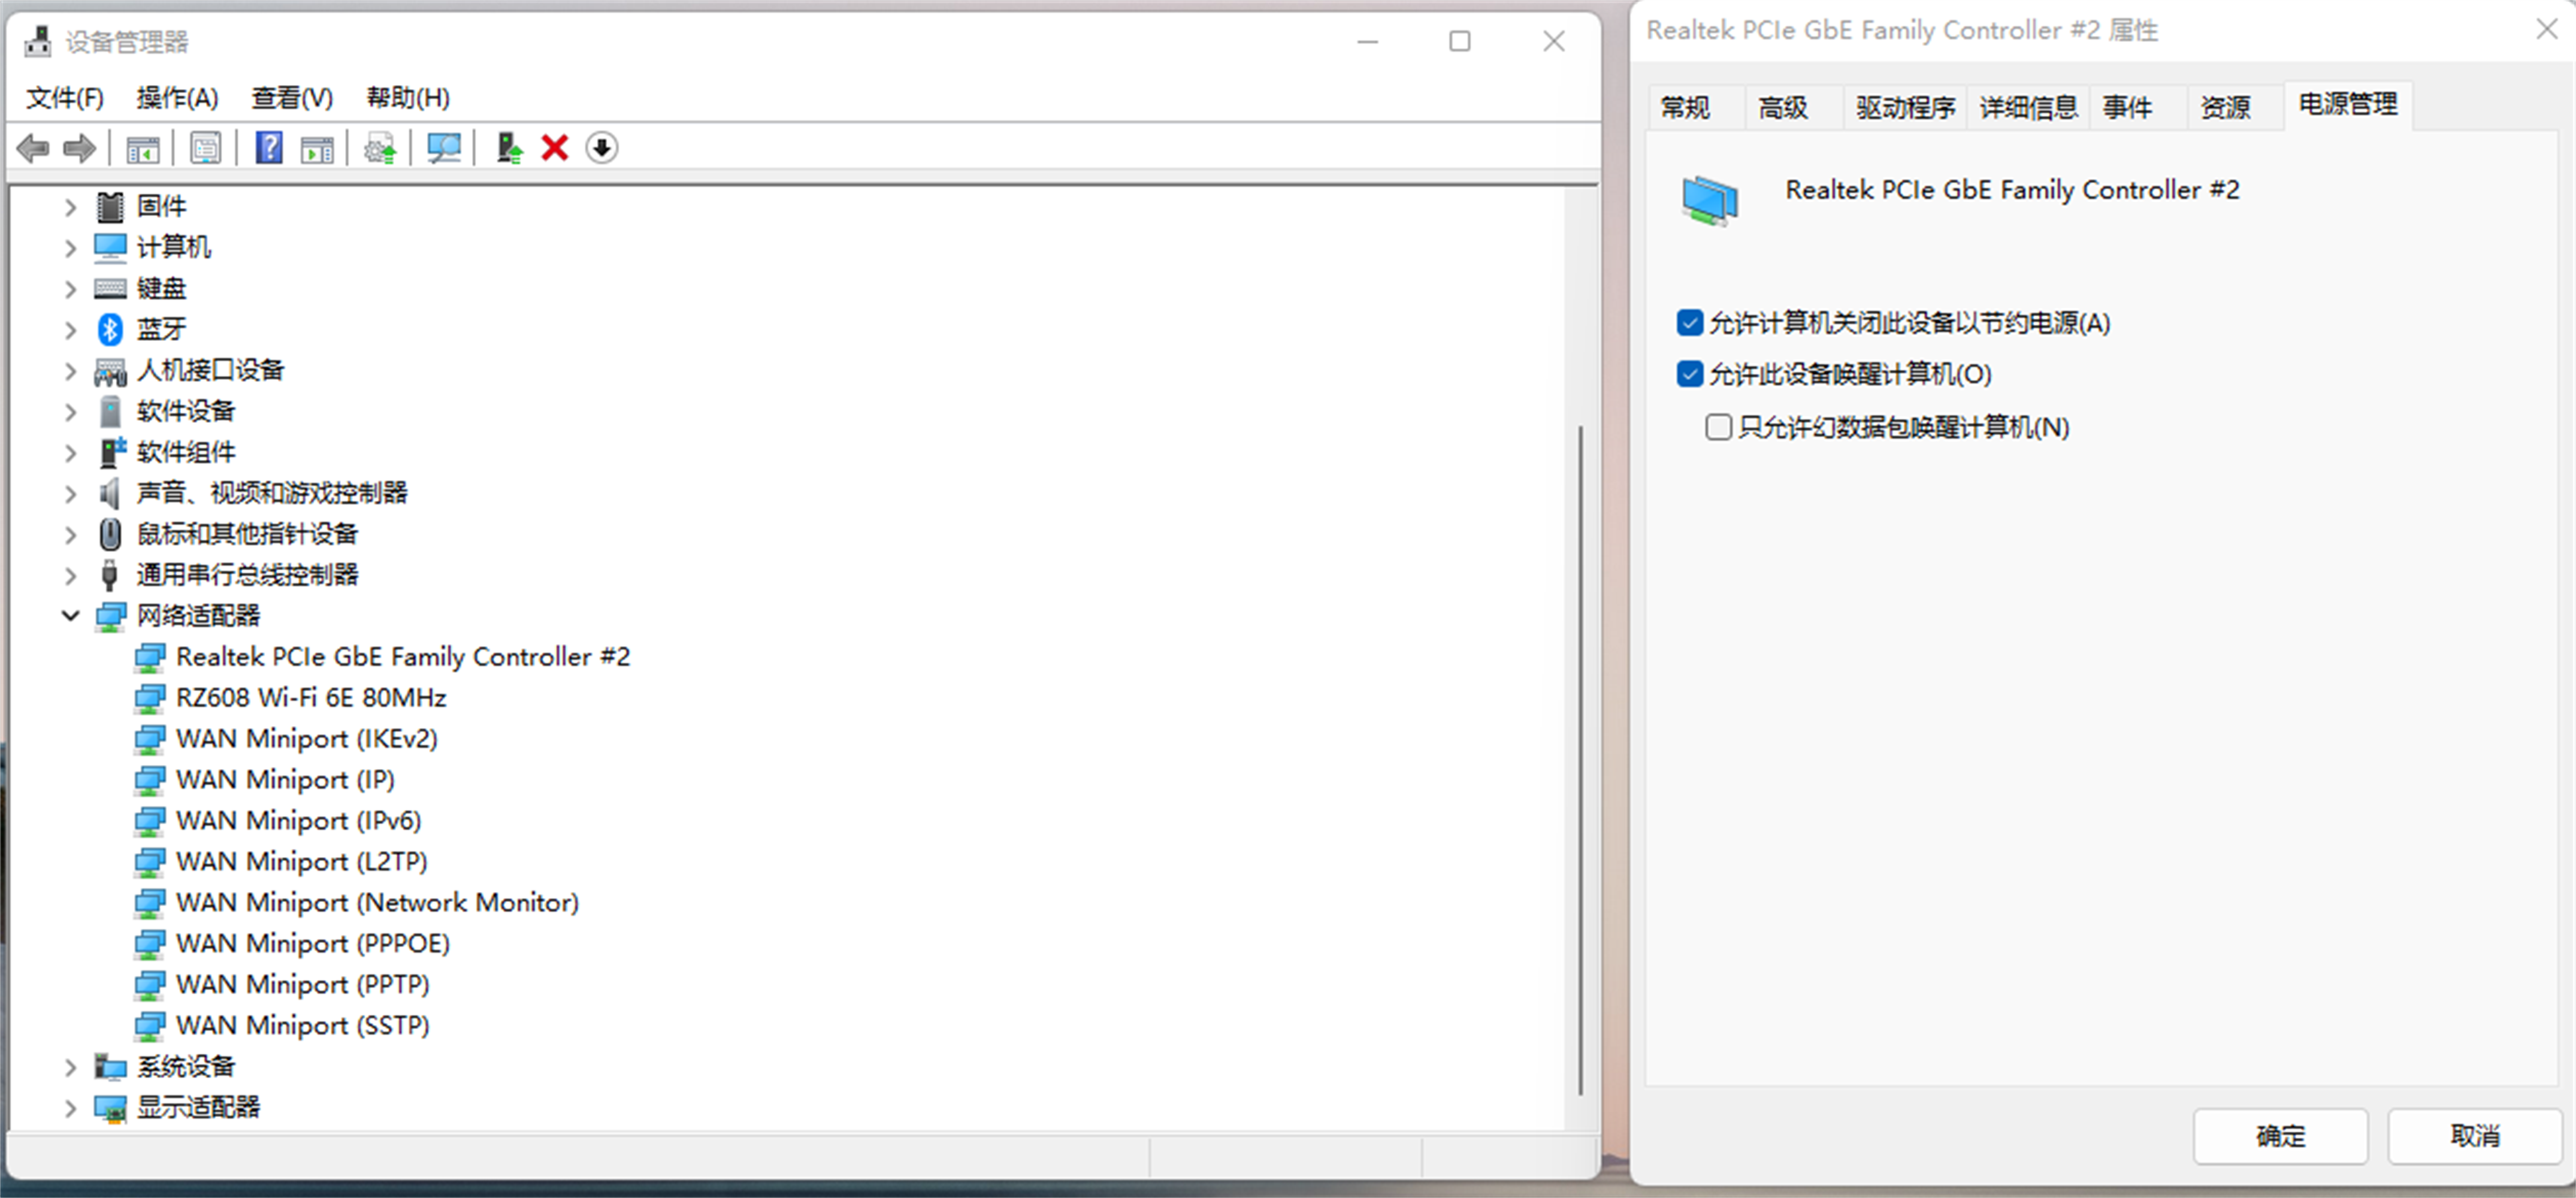
Task: Click the 人机接口设备 category icon
Action: (x=110, y=371)
